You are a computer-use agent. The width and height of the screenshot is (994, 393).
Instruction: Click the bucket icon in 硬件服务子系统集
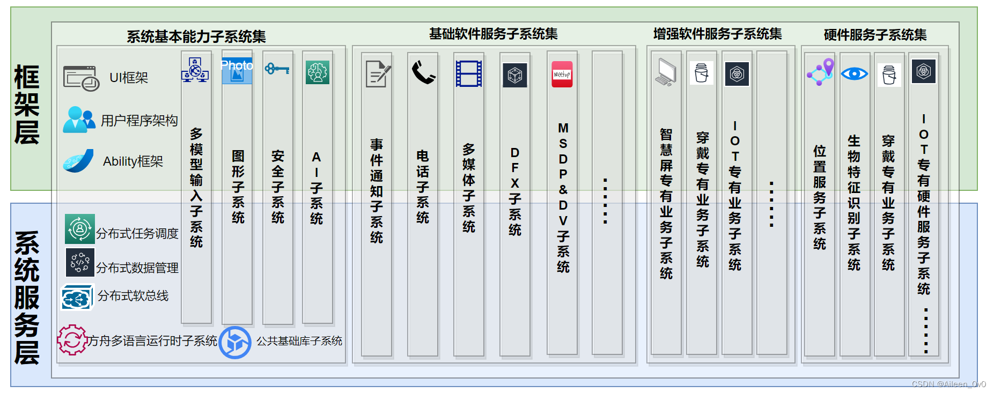[x=889, y=75]
